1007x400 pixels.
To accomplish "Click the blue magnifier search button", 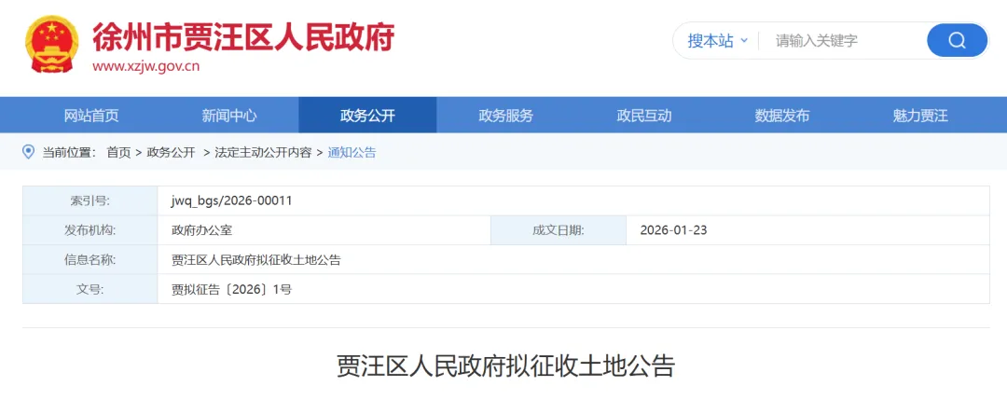I will click(x=957, y=40).
